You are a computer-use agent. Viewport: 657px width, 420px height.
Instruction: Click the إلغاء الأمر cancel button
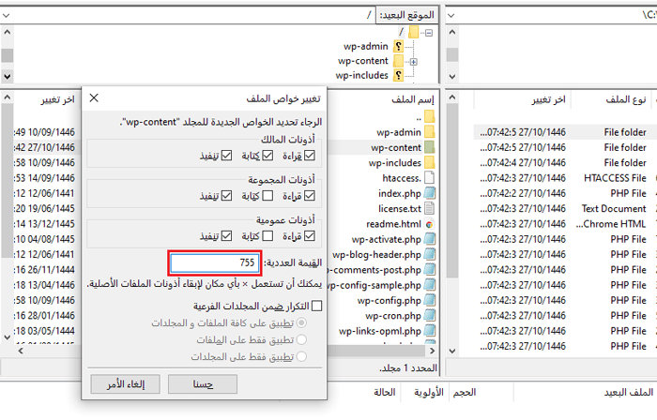click(125, 384)
